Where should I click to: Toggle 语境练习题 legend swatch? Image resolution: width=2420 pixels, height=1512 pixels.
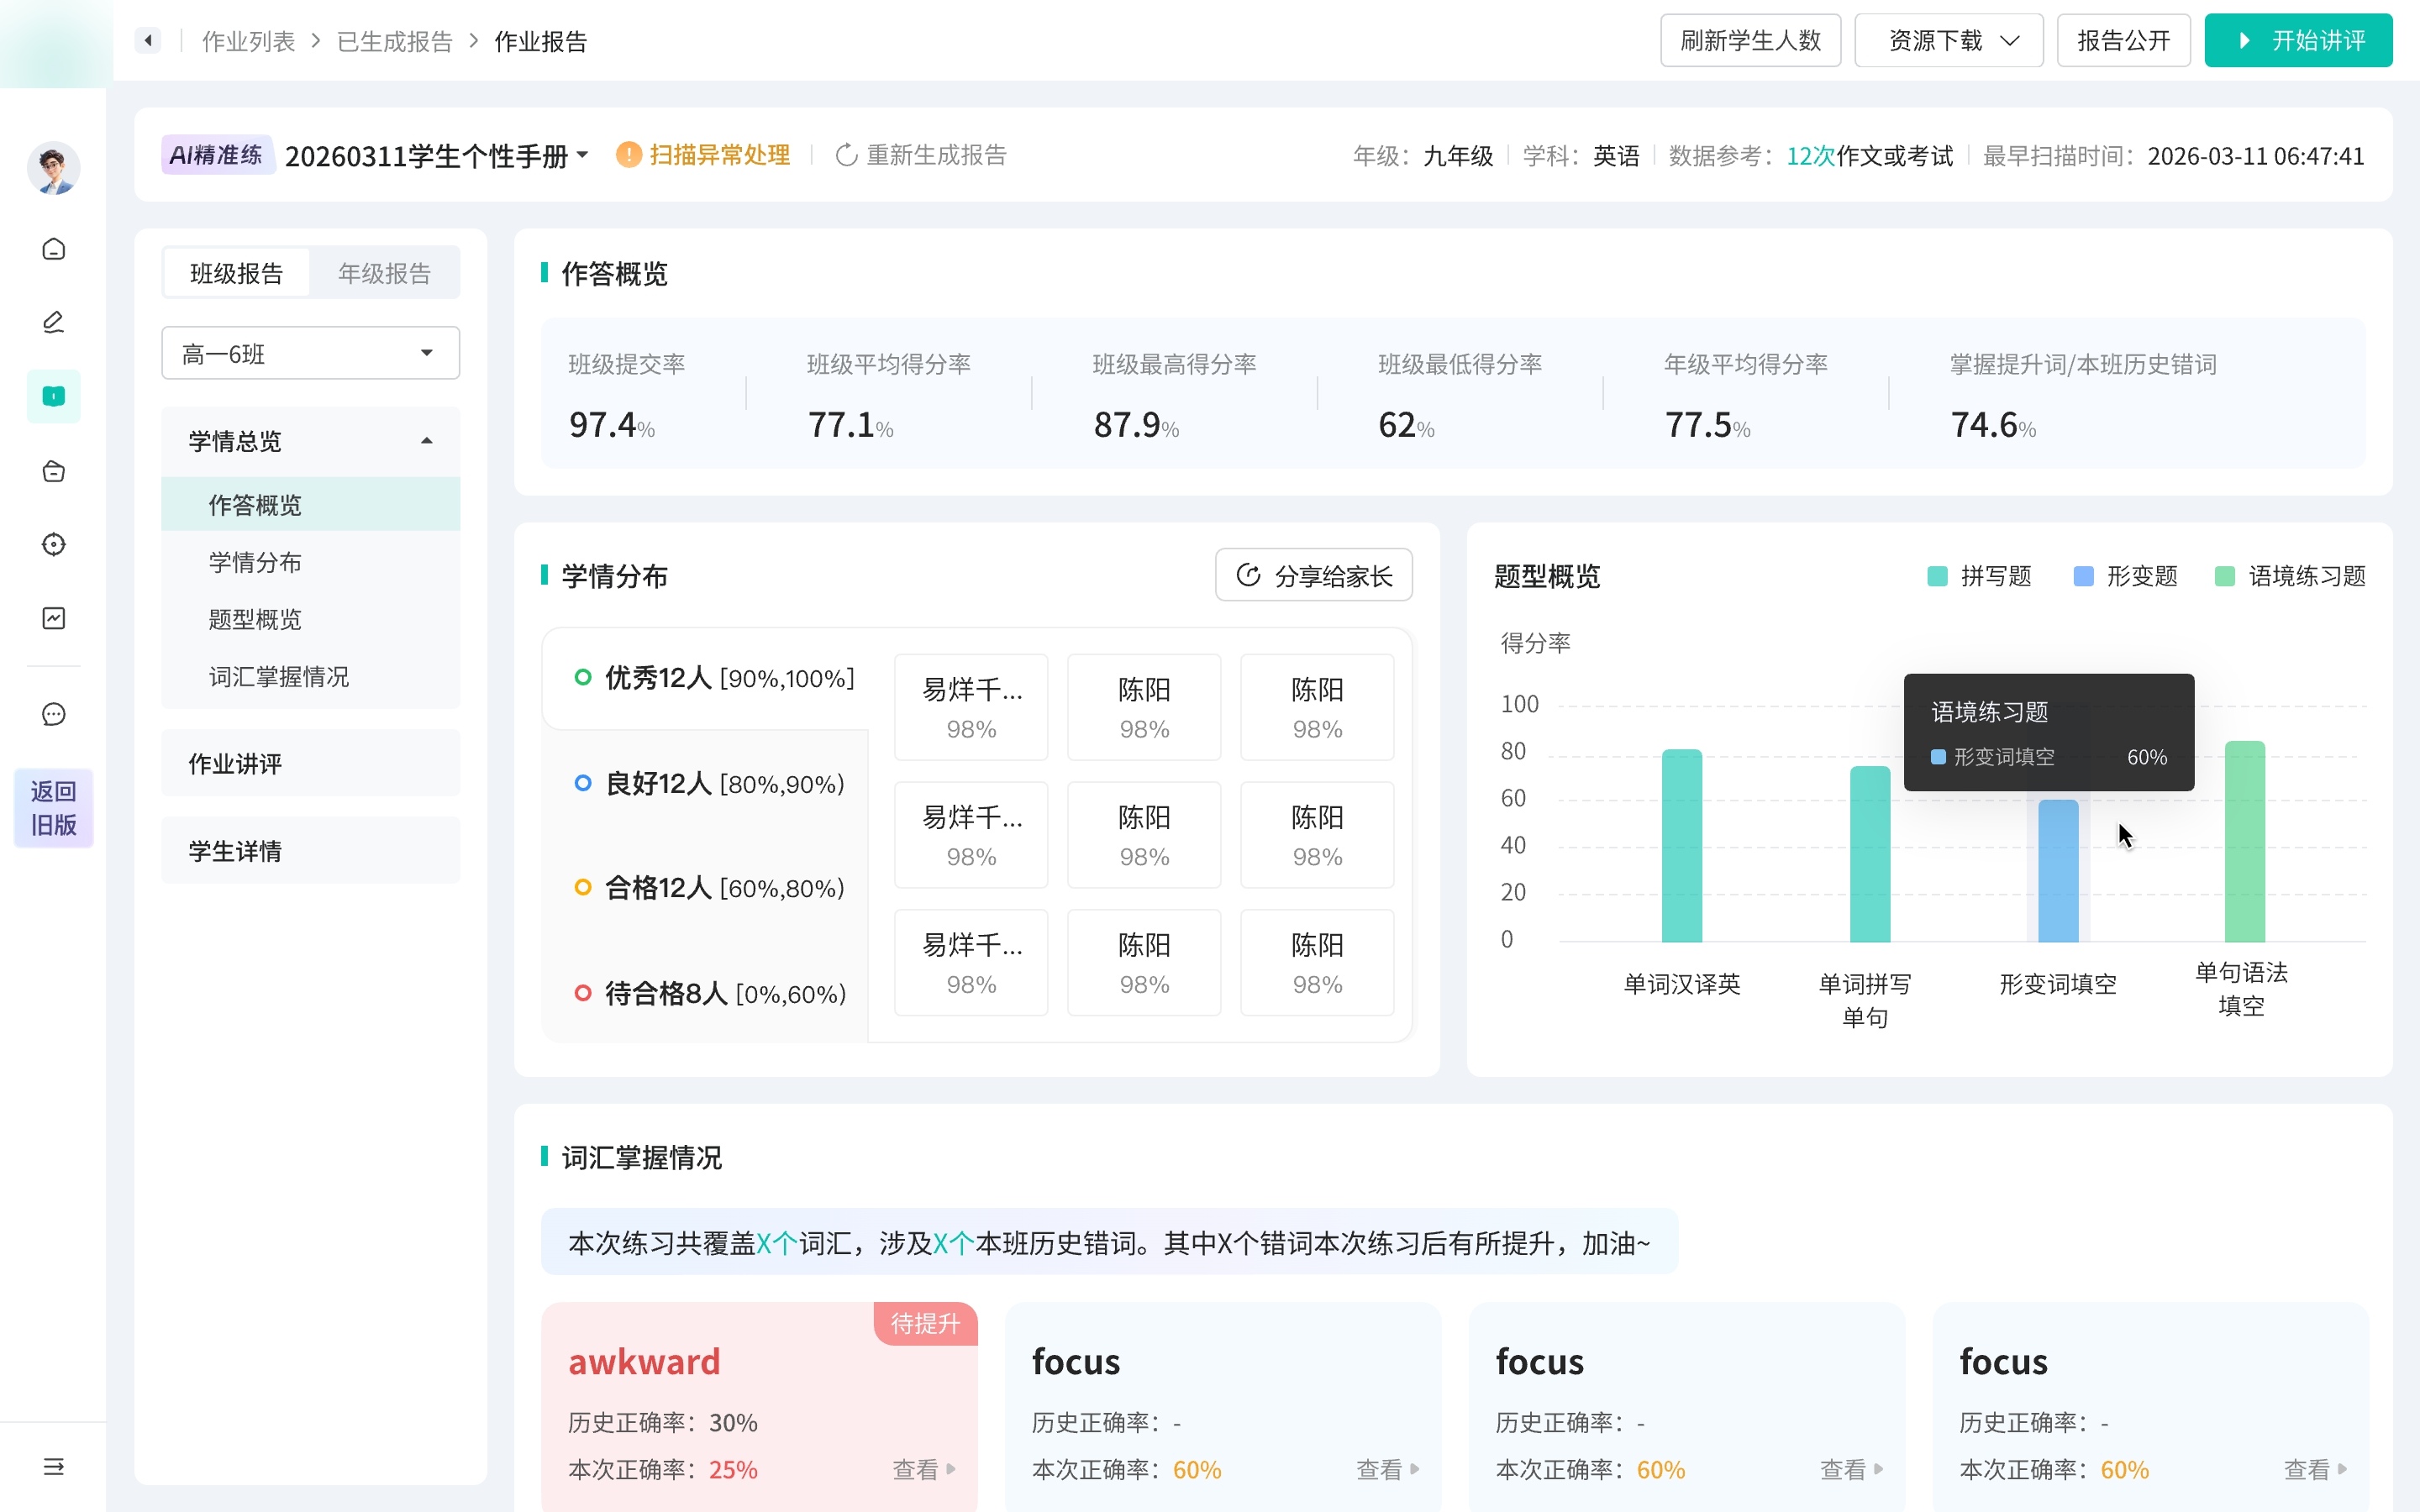(x=2225, y=576)
